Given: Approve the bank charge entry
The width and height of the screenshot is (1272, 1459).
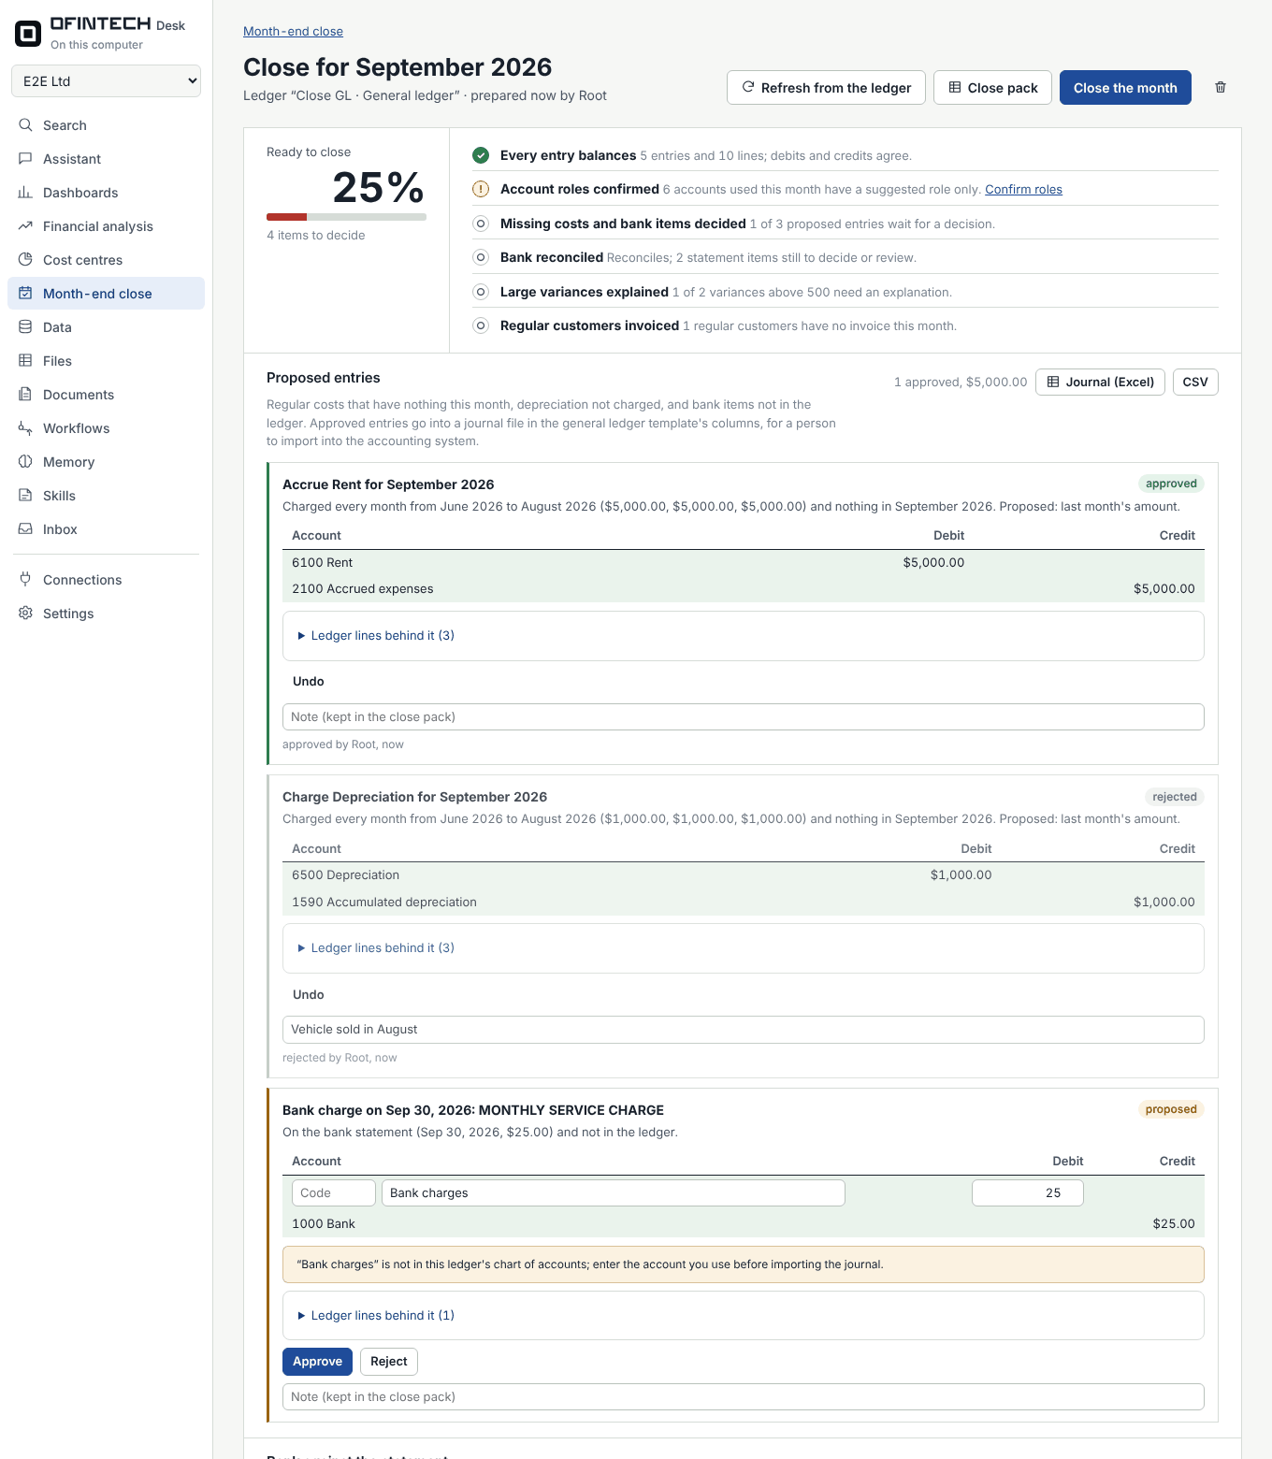Looking at the screenshot, I should pyautogui.click(x=317, y=1362).
